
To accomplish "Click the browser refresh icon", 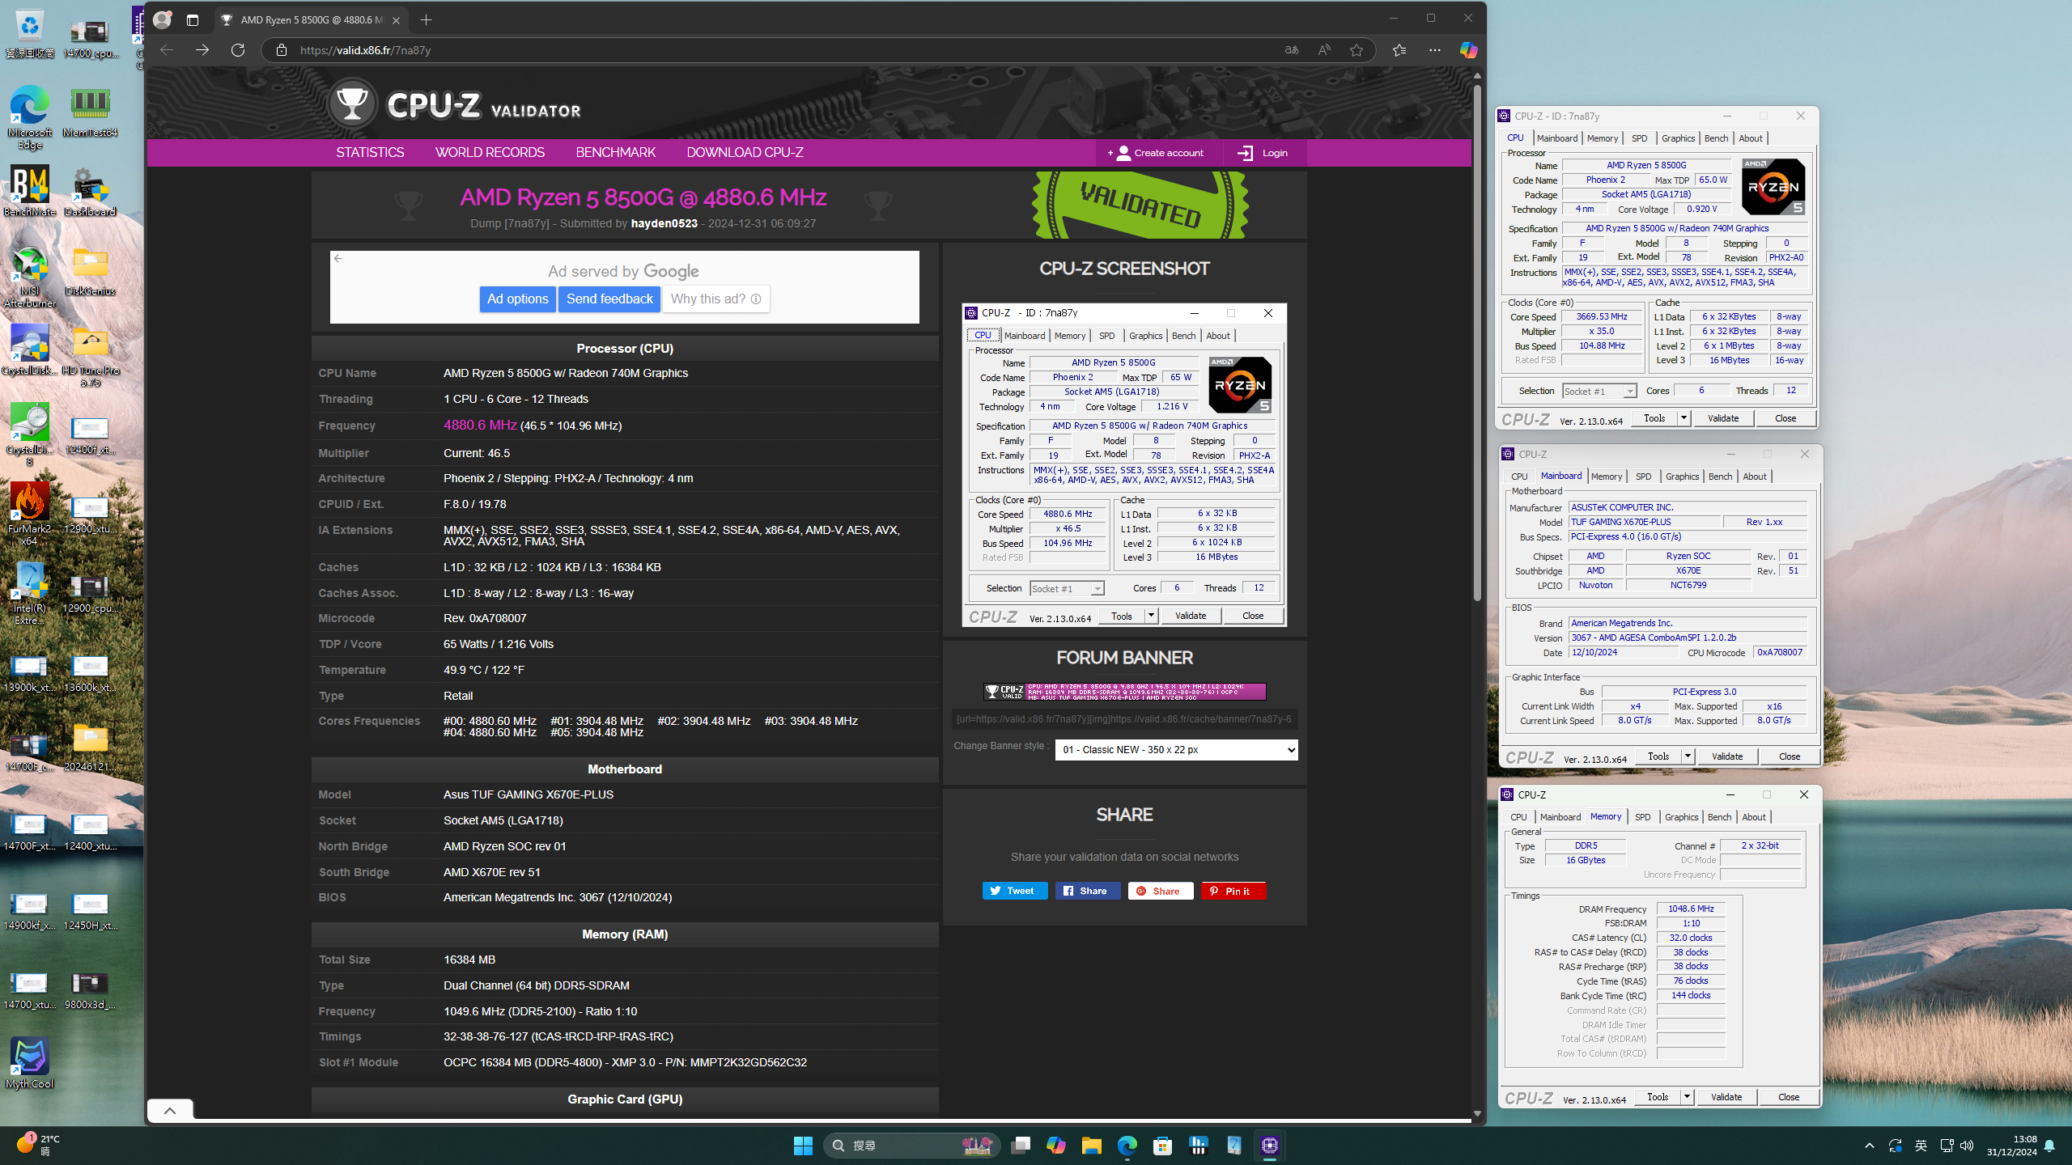I will click(238, 50).
